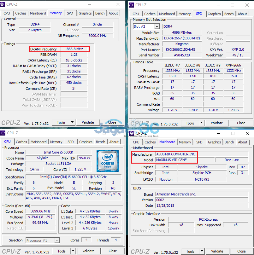Open Graphics tab in Memory window

pos(85,13)
